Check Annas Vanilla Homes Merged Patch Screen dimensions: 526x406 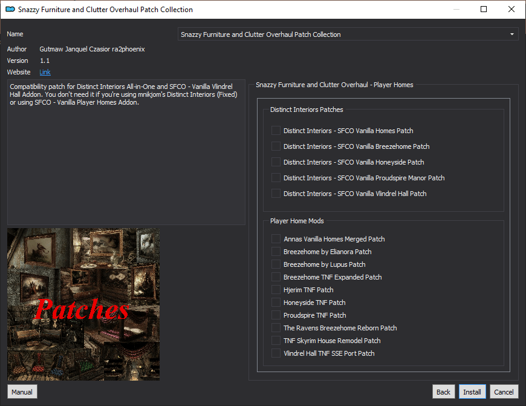point(276,239)
